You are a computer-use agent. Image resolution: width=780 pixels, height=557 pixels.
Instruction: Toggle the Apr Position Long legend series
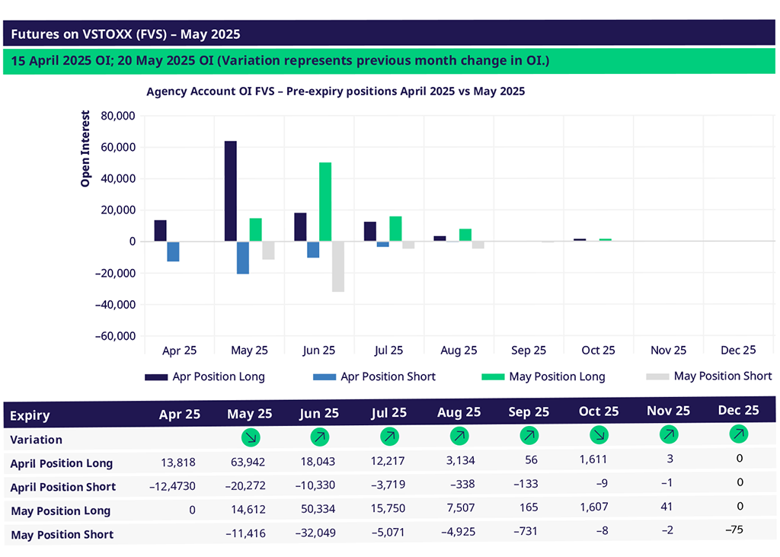click(205, 376)
